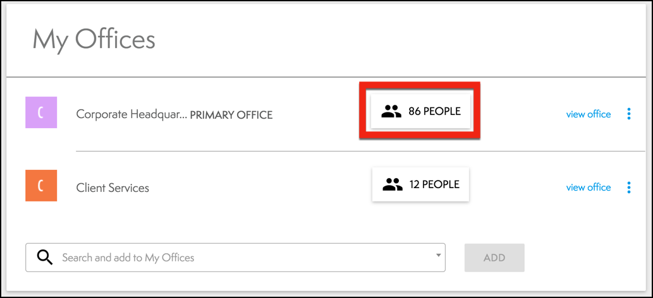Click the grey ADD button
The image size is (653, 298).
click(494, 258)
